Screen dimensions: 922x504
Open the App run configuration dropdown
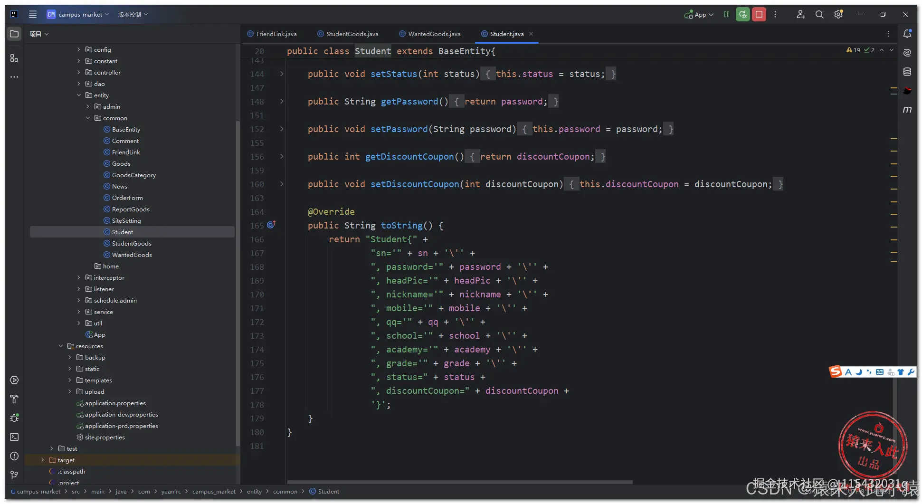[x=699, y=14]
